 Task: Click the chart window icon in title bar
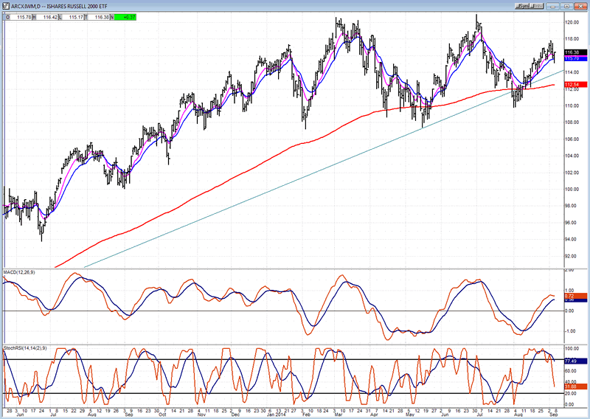click(x=5, y=4)
